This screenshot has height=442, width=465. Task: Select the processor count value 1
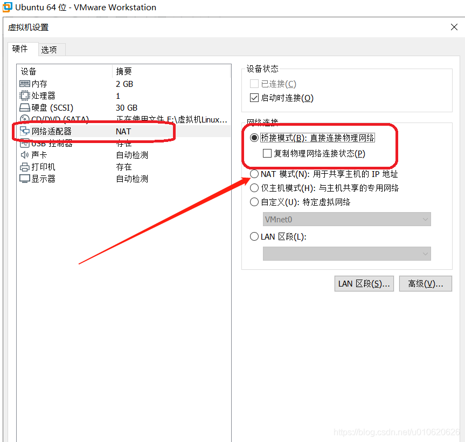(118, 96)
